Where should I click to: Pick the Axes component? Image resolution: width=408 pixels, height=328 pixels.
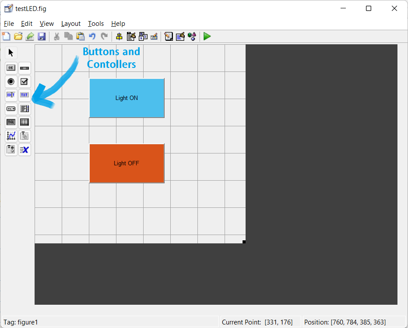tap(11, 136)
